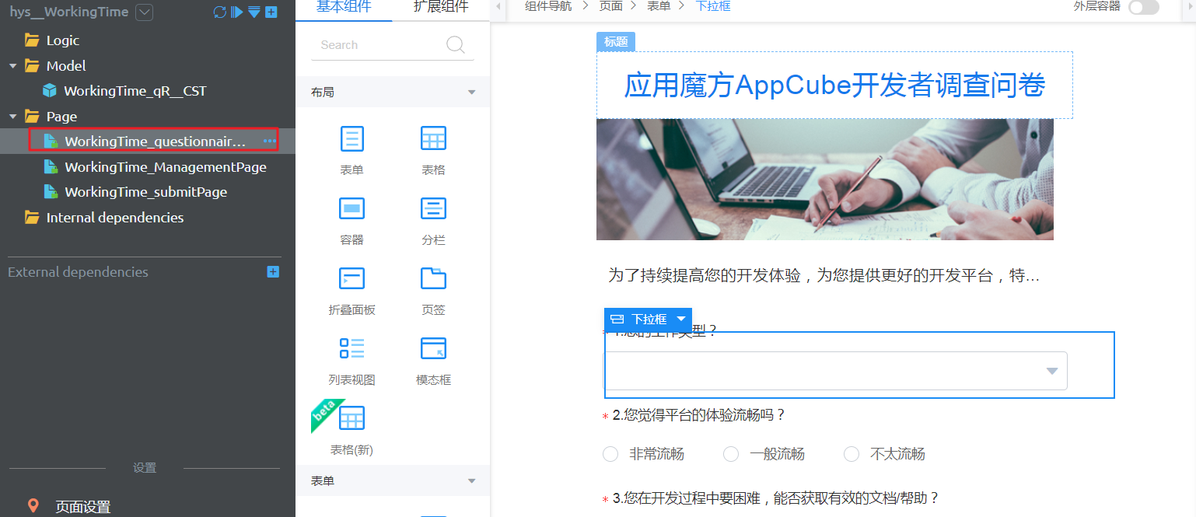
Task: Open WorkingTime_ManagementPage in tree
Action: (x=166, y=167)
